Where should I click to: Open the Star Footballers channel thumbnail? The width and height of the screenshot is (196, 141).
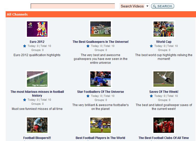point(101,79)
